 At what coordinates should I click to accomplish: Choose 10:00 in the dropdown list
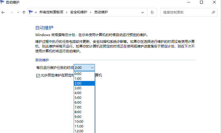[84, 122]
